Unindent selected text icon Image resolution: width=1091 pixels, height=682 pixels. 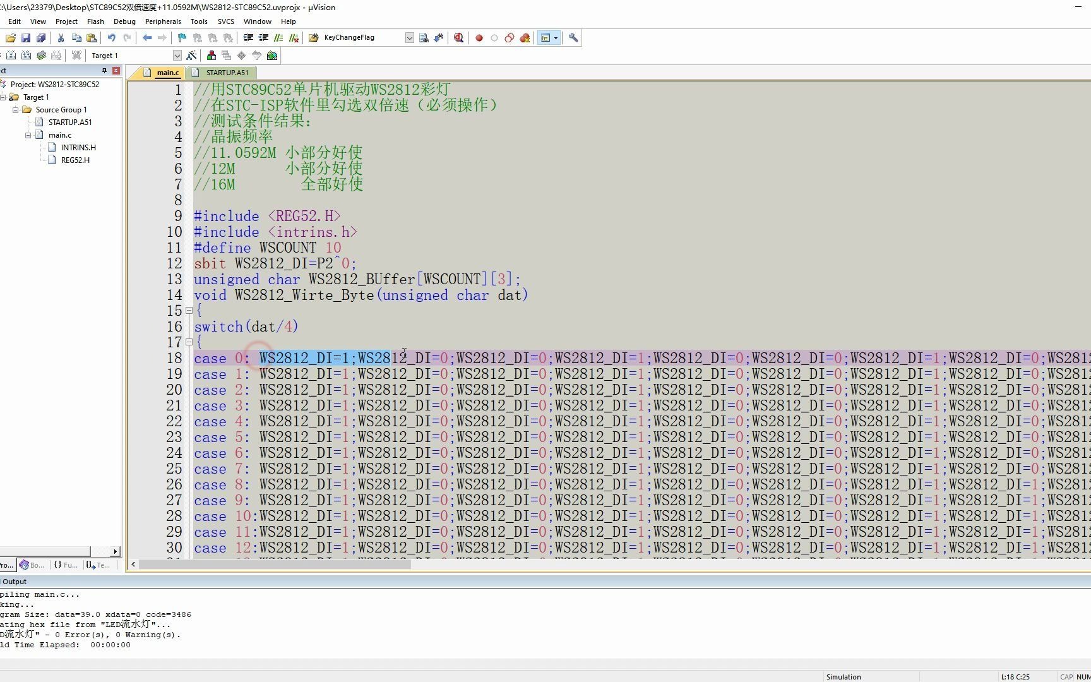coord(263,38)
